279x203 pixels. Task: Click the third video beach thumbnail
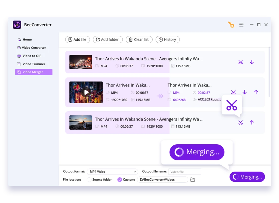click(81, 122)
